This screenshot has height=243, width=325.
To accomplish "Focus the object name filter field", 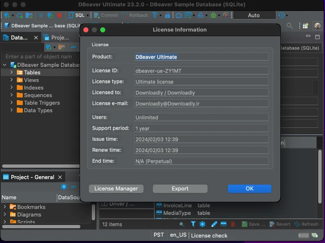I will 41,56.
